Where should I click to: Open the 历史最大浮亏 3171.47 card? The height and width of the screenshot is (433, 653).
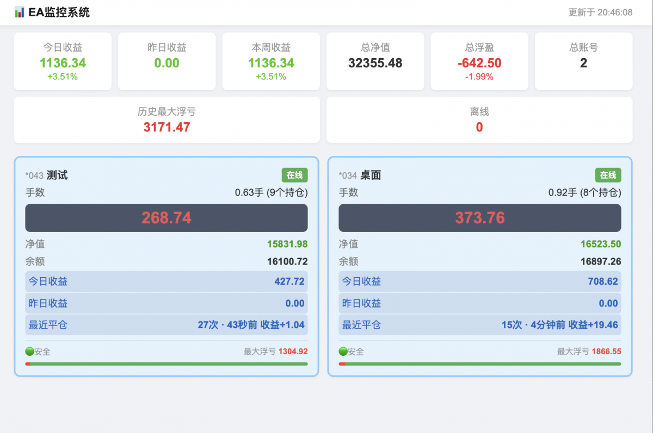coord(167,120)
